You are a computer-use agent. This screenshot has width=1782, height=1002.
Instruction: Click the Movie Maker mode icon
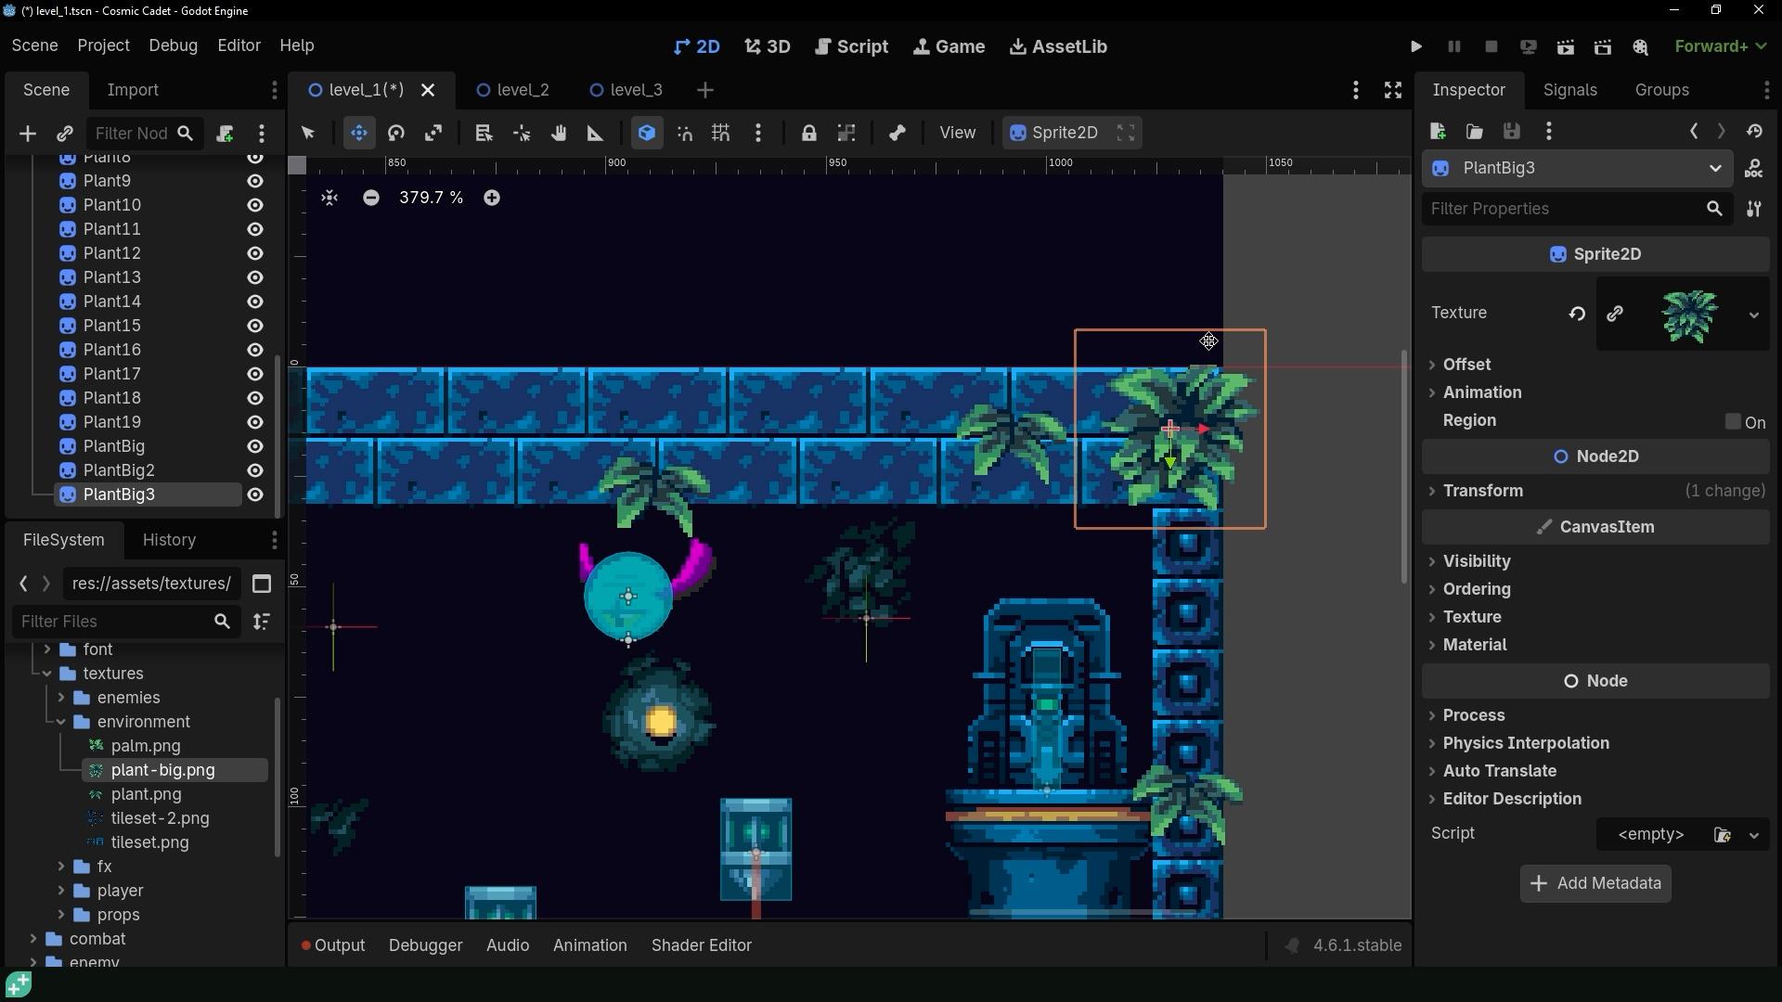(x=1640, y=46)
